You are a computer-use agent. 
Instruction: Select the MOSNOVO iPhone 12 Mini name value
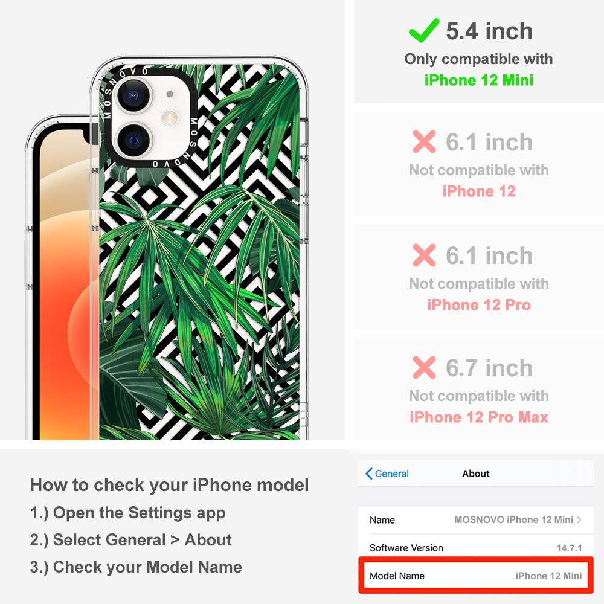point(513,519)
